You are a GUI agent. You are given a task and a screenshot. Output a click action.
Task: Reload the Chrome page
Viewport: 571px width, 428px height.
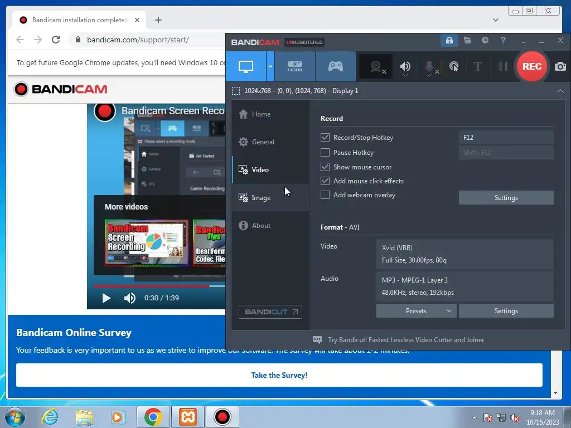[56, 40]
